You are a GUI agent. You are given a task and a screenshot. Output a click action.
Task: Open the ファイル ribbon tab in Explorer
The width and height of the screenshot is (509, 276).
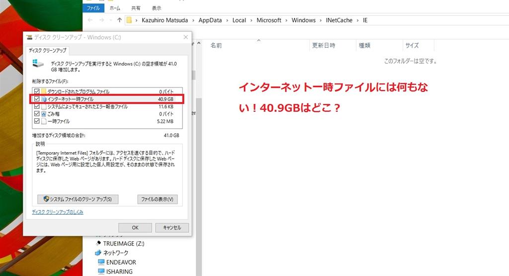point(93,8)
